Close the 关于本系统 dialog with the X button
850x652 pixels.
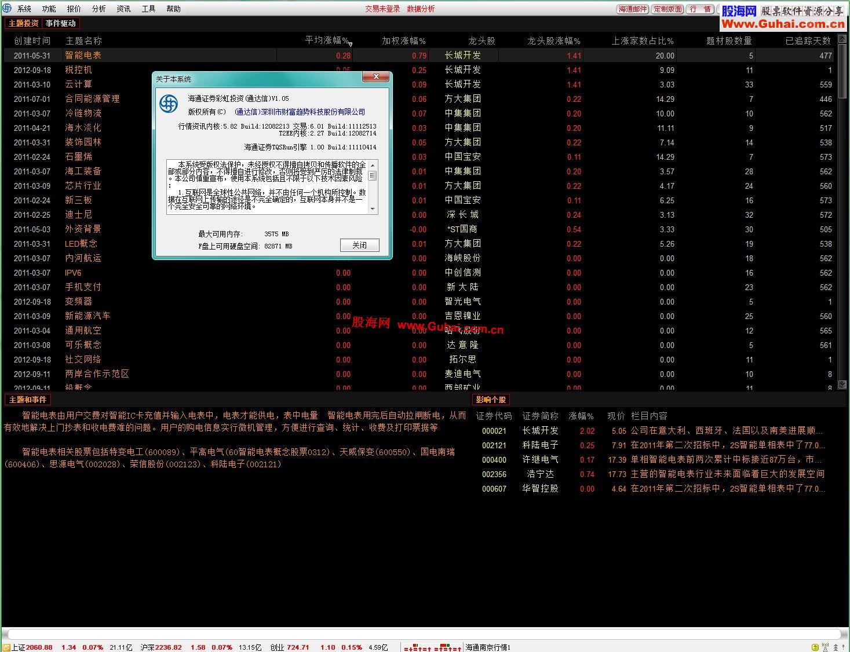[x=377, y=77]
